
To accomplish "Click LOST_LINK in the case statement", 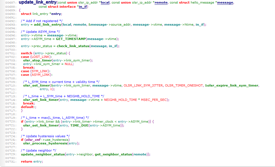I will (x=41, y=57).
